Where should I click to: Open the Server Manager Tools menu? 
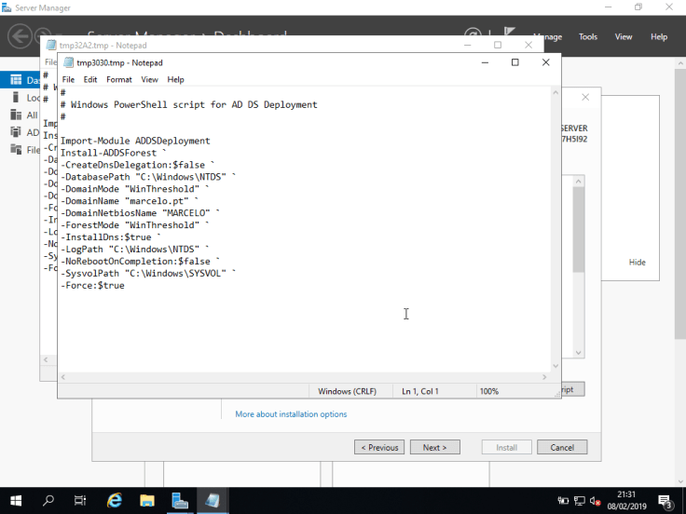pos(588,37)
